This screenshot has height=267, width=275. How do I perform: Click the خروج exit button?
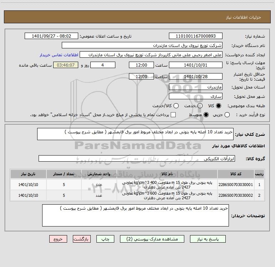(58, 239)
